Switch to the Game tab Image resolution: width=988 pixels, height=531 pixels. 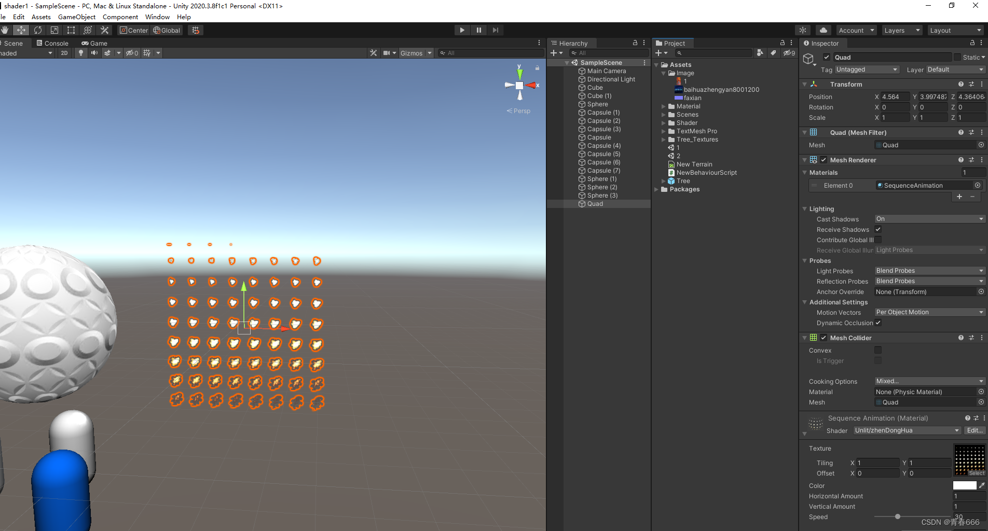click(94, 43)
